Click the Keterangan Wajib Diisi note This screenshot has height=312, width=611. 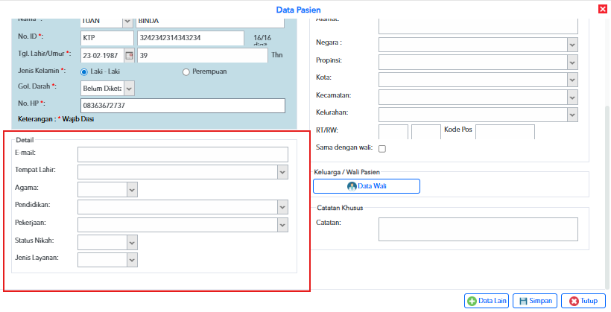[56, 119]
